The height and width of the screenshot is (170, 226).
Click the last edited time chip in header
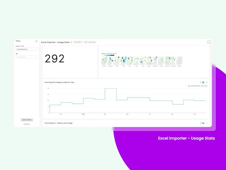tap(90, 42)
